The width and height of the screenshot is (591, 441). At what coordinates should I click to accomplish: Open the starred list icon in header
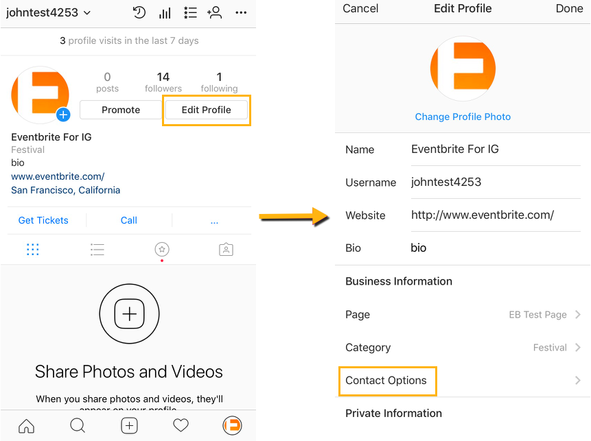point(190,13)
